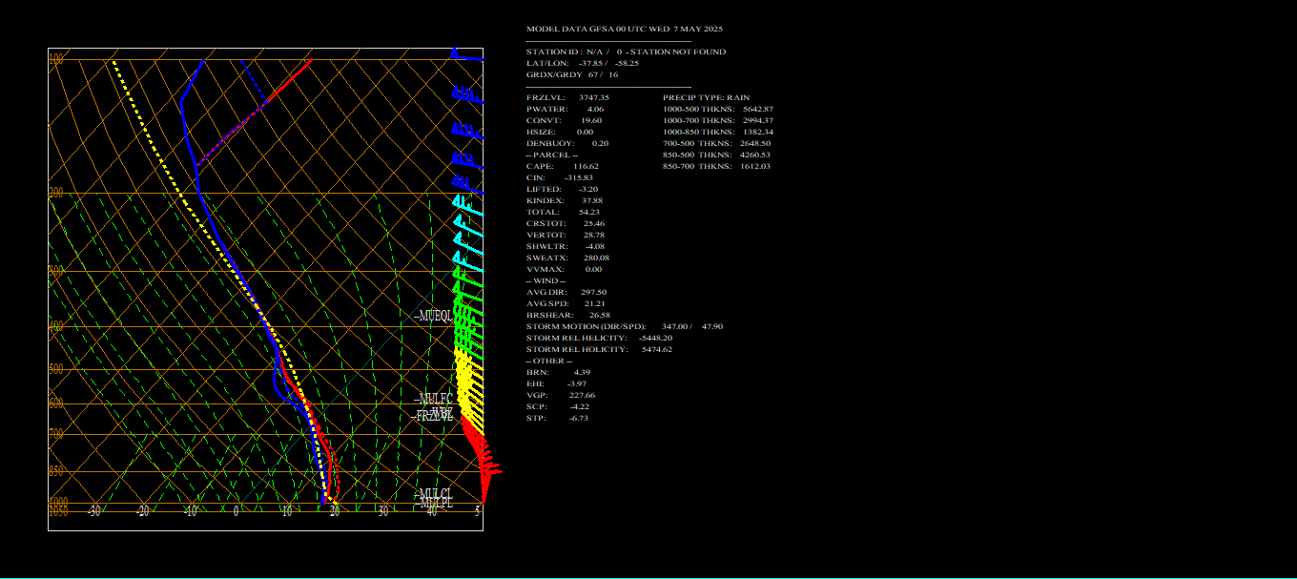
Task: Click the -10 temperature axis label
Action: coord(191,511)
